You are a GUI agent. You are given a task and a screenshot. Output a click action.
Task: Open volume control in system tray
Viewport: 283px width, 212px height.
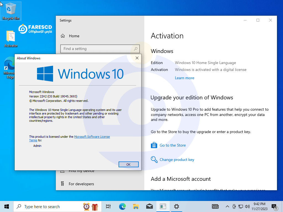[247, 206]
